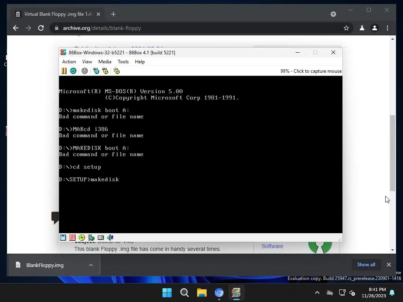Click the blue floppy drive A status icon

[63, 237]
